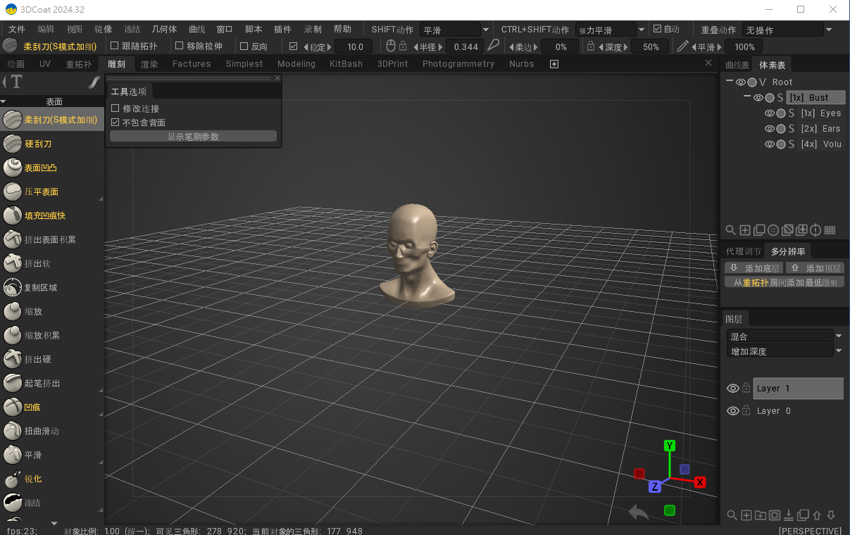The height and width of the screenshot is (535, 850).
Task: Click the search icon in voxel tree panel
Action: point(731,230)
